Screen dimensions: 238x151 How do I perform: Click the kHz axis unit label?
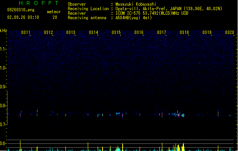coord(3,31)
